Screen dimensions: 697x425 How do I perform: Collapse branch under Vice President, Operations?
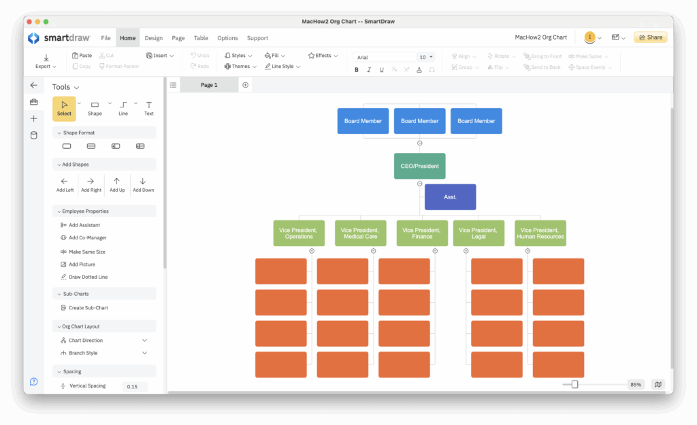(x=312, y=251)
